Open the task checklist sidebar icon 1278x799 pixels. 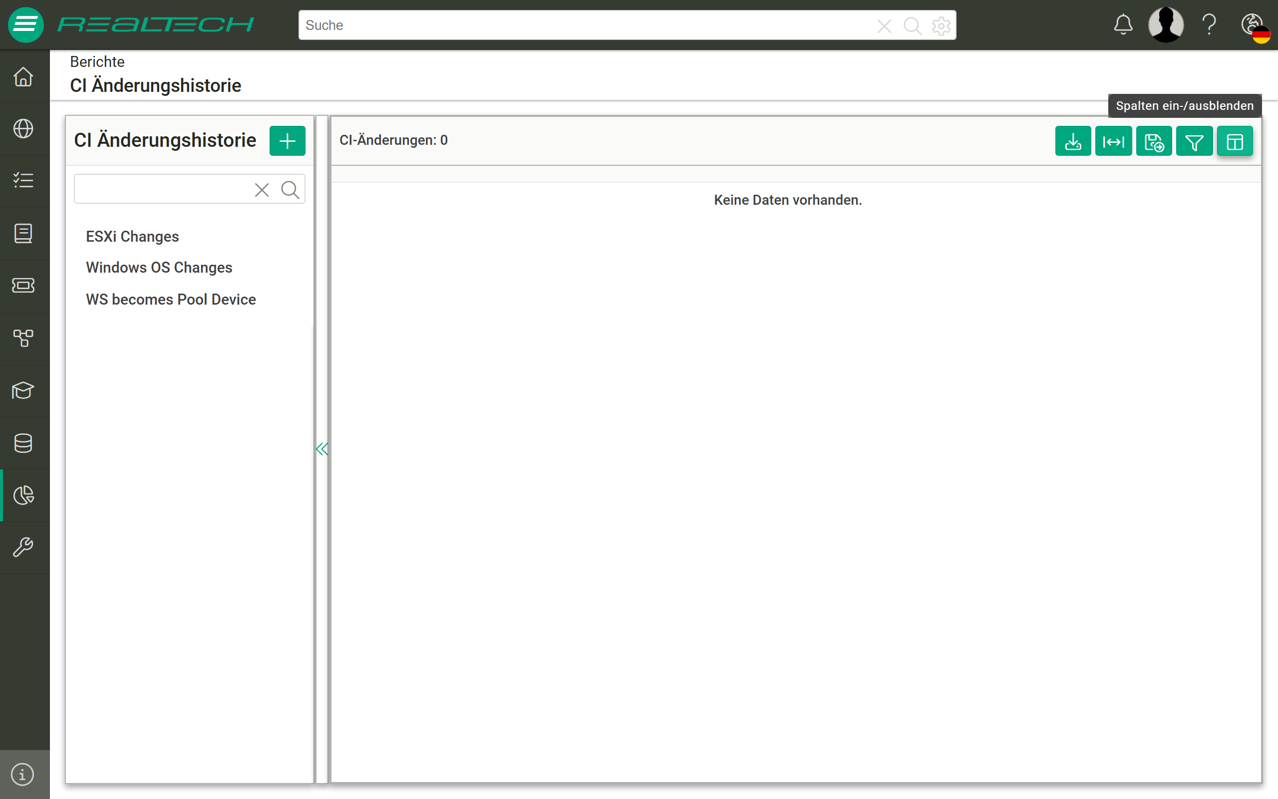23,181
